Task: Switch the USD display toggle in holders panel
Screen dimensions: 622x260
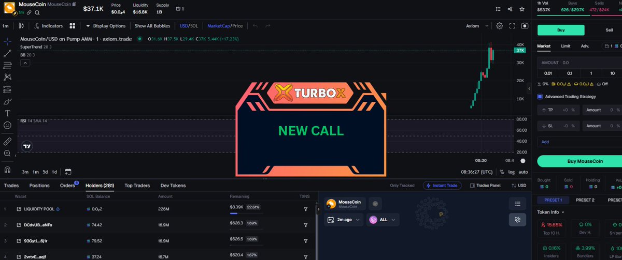Action: [518, 186]
